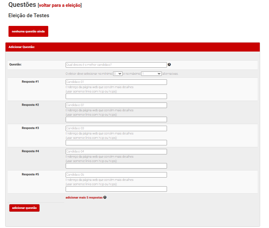Viewport: 269px width, 228px height.
Task: Select the Resposta #1 web address field
Action: [x=116, y=96]
